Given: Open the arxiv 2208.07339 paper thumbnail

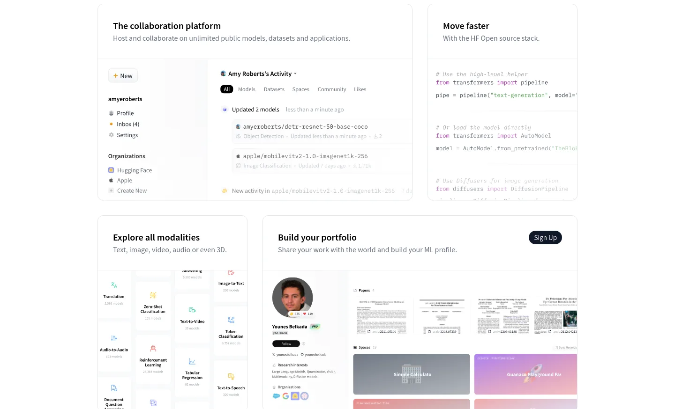Looking at the screenshot, I should (x=442, y=316).
